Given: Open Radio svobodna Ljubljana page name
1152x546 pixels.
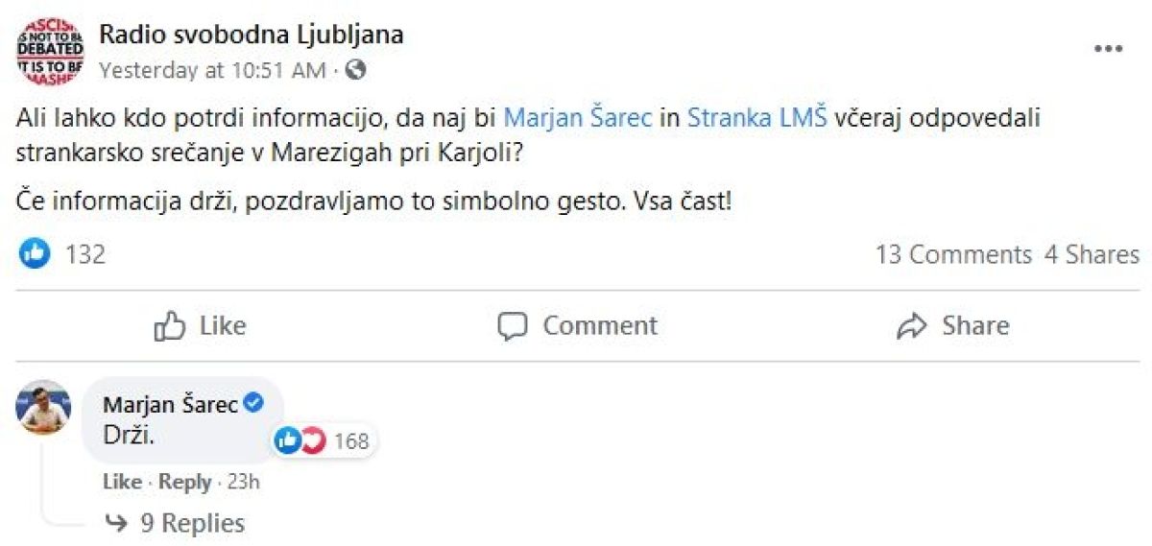Looking at the screenshot, I should pyautogui.click(x=252, y=36).
